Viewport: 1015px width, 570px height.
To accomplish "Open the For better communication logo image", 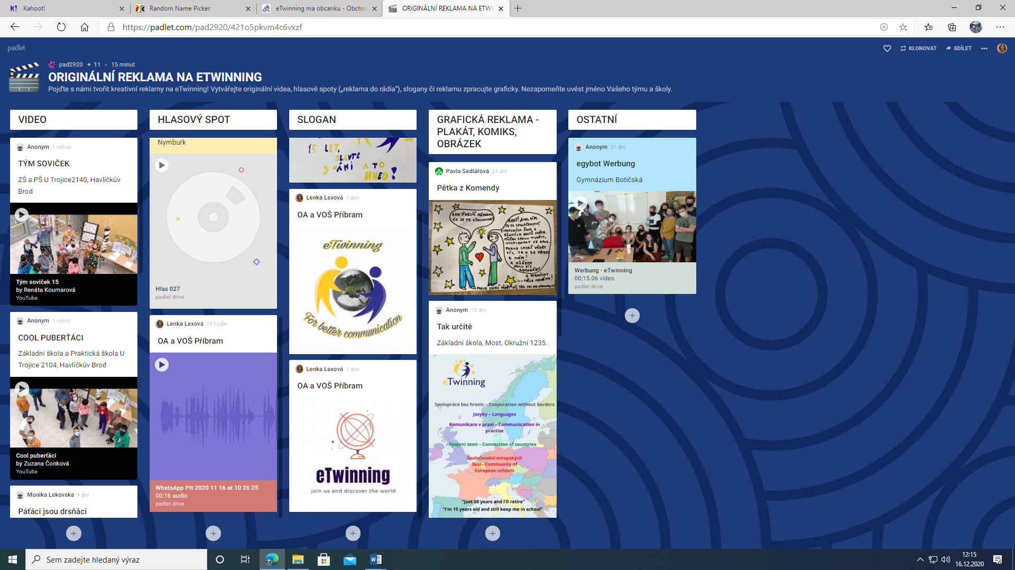I will point(353,289).
